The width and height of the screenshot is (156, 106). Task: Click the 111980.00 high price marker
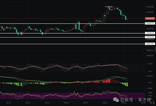coord(108,7)
